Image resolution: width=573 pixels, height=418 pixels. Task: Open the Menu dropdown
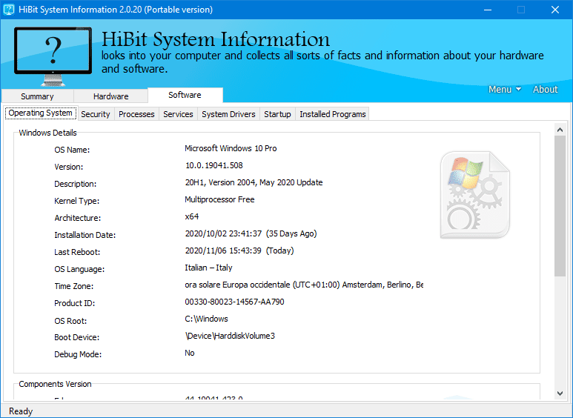[x=504, y=90]
